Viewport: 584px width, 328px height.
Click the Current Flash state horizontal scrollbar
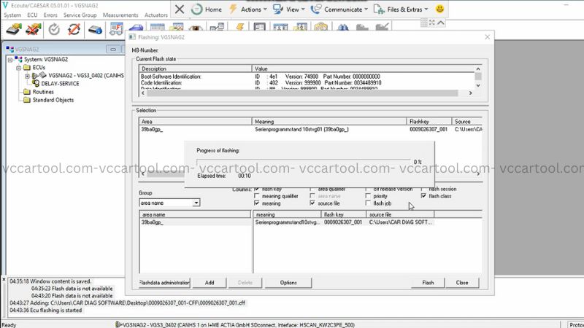pos(302,93)
